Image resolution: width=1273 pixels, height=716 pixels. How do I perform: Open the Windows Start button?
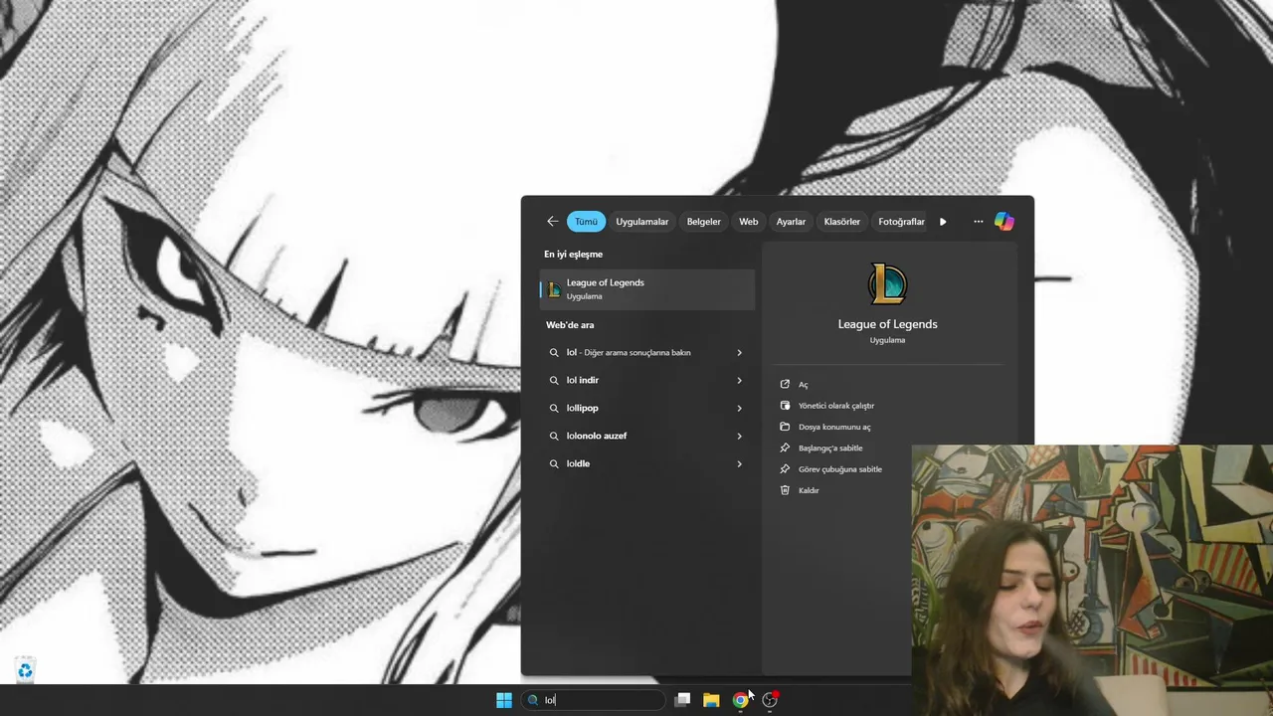click(x=504, y=700)
